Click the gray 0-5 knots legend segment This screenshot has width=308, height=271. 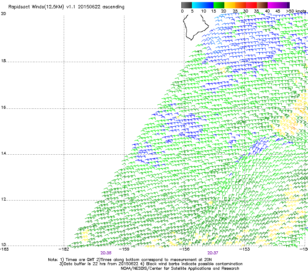[x=186, y=5]
